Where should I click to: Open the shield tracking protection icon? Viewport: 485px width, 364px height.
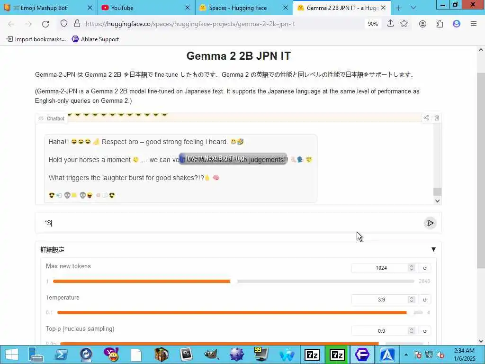click(64, 24)
